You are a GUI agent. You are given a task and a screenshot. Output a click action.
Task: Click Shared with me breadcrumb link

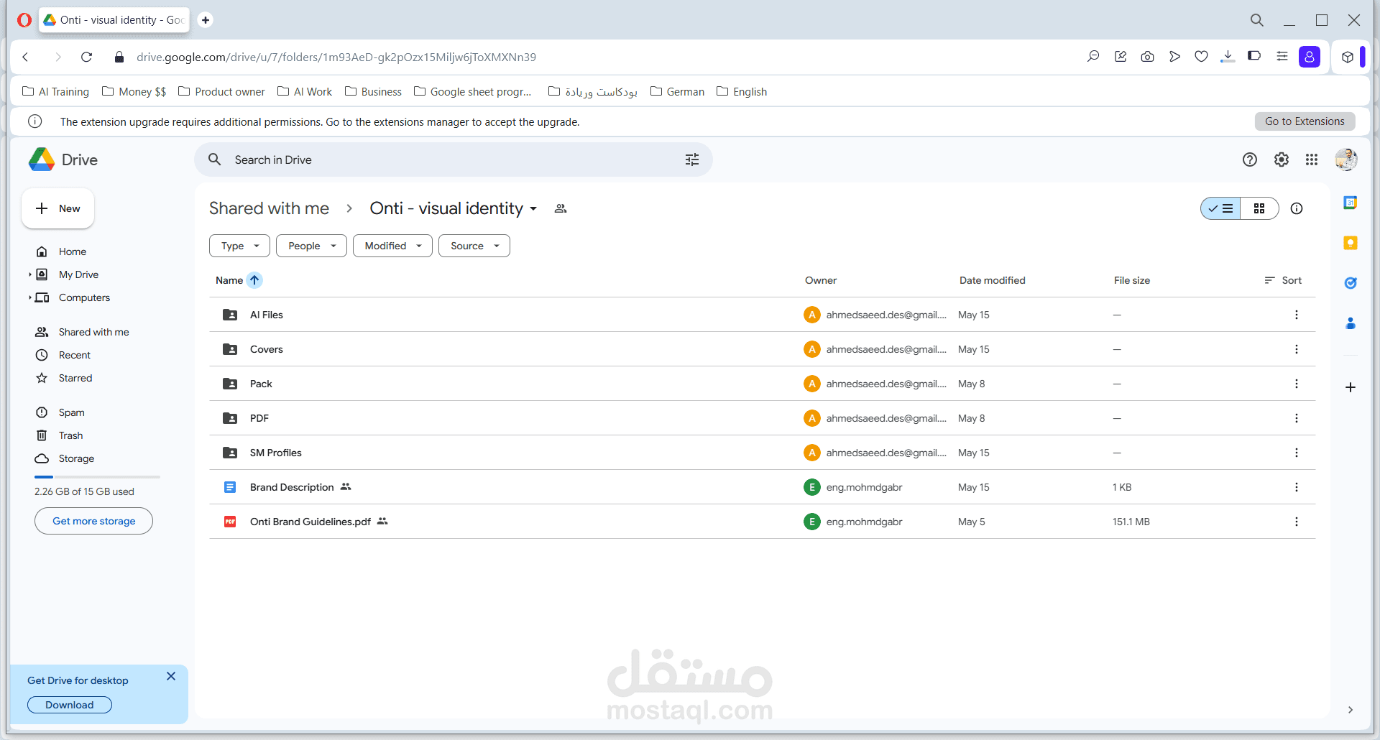[x=269, y=208]
